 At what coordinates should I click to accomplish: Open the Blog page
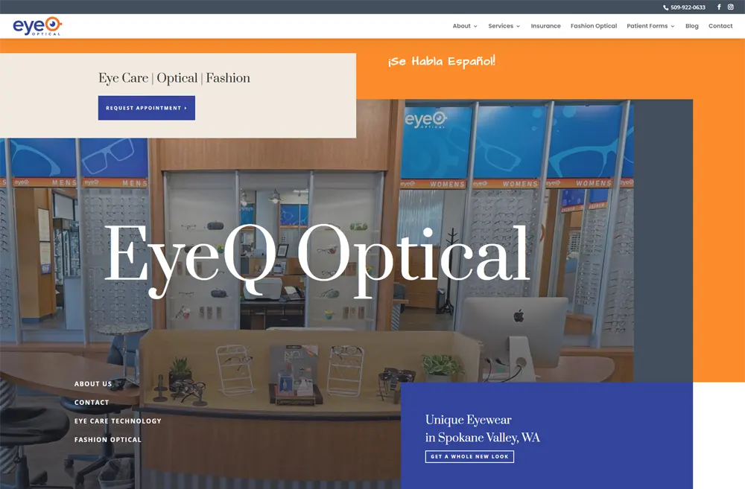[x=692, y=26]
